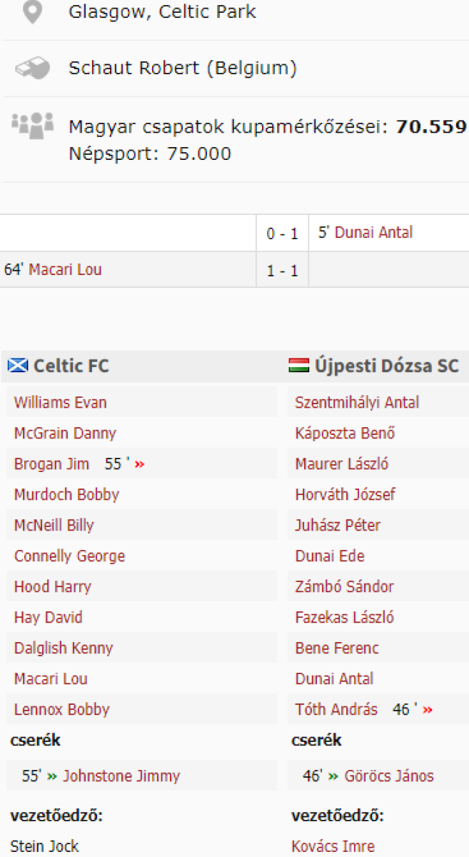View McNeill Billy player details
Screen dimensions: 469x857
[x=54, y=525]
